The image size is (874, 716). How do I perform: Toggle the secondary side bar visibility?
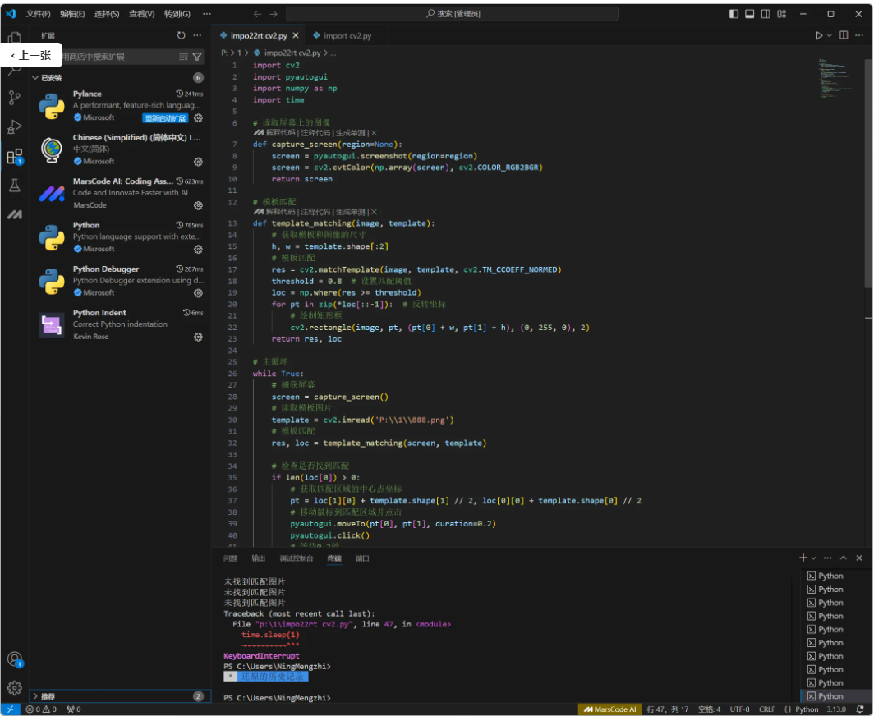tap(766, 14)
